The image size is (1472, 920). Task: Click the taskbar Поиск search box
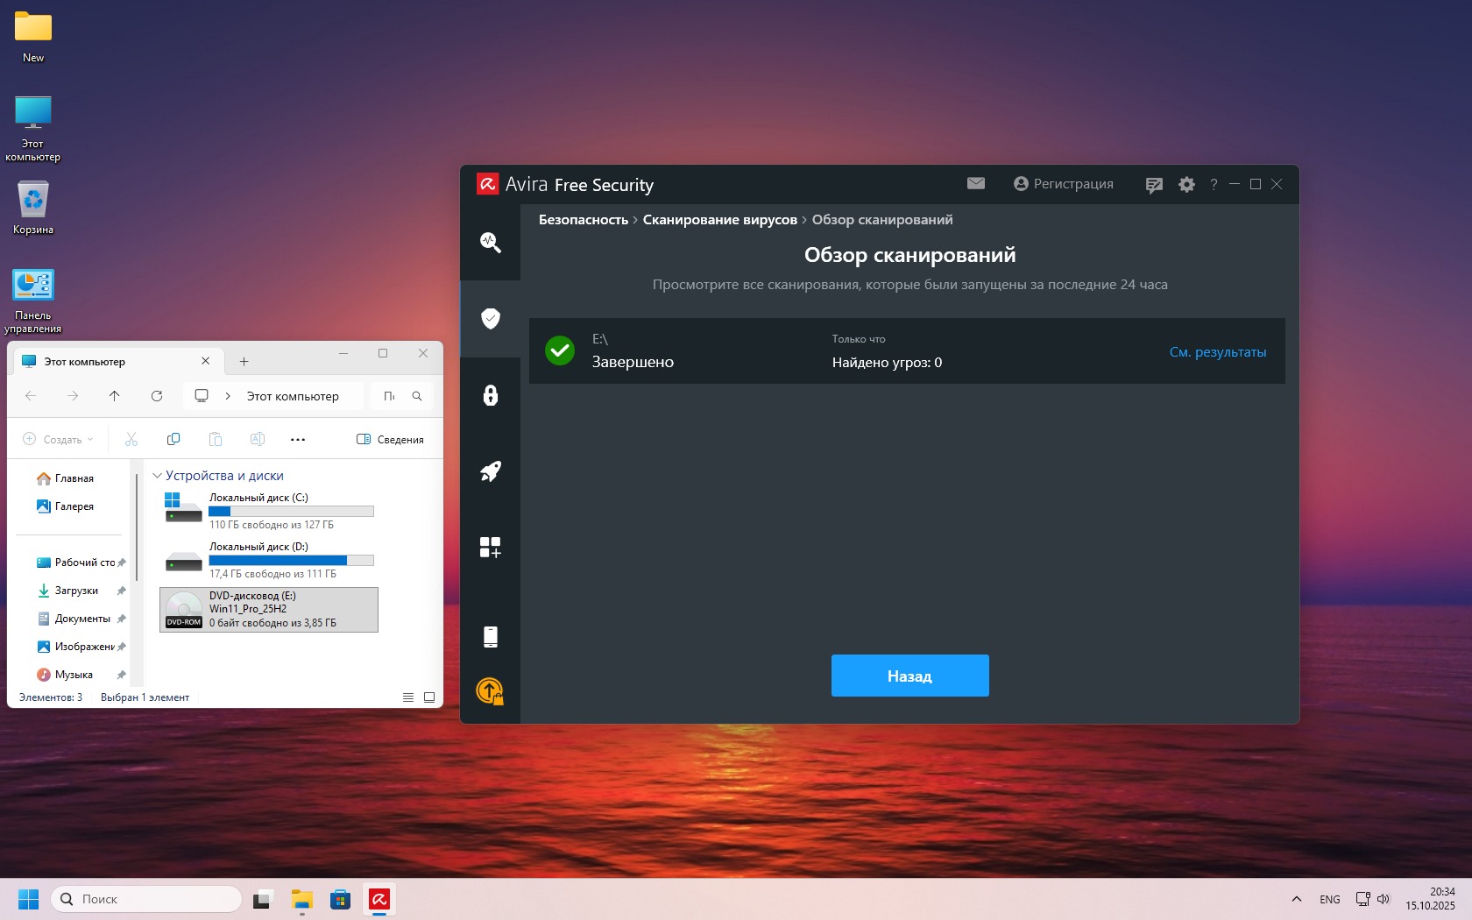click(x=146, y=899)
